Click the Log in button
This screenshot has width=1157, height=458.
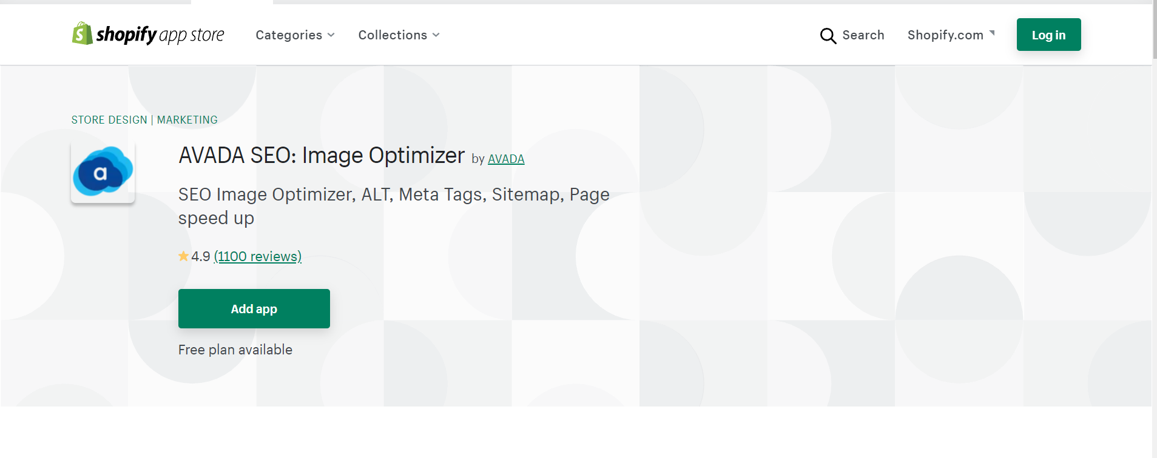tap(1048, 35)
